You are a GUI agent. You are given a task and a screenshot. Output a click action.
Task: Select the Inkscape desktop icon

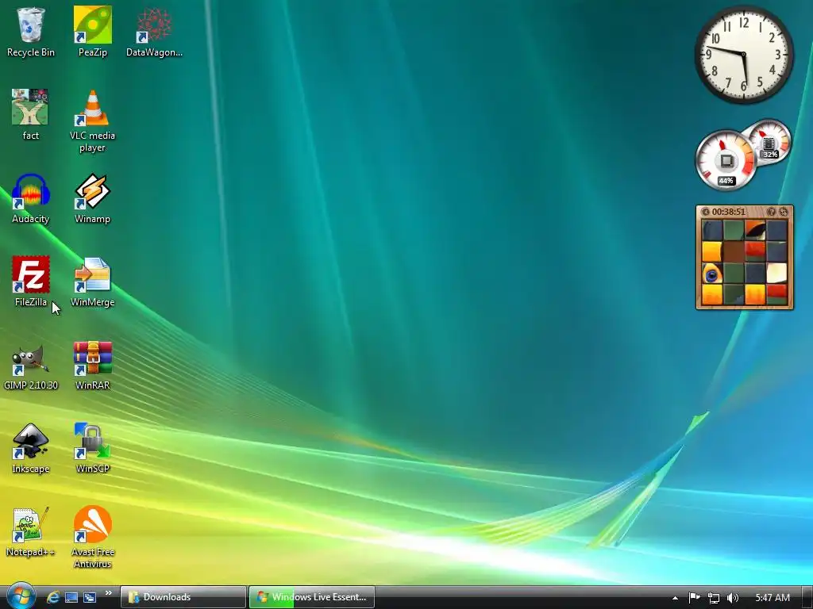(x=31, y=449)
